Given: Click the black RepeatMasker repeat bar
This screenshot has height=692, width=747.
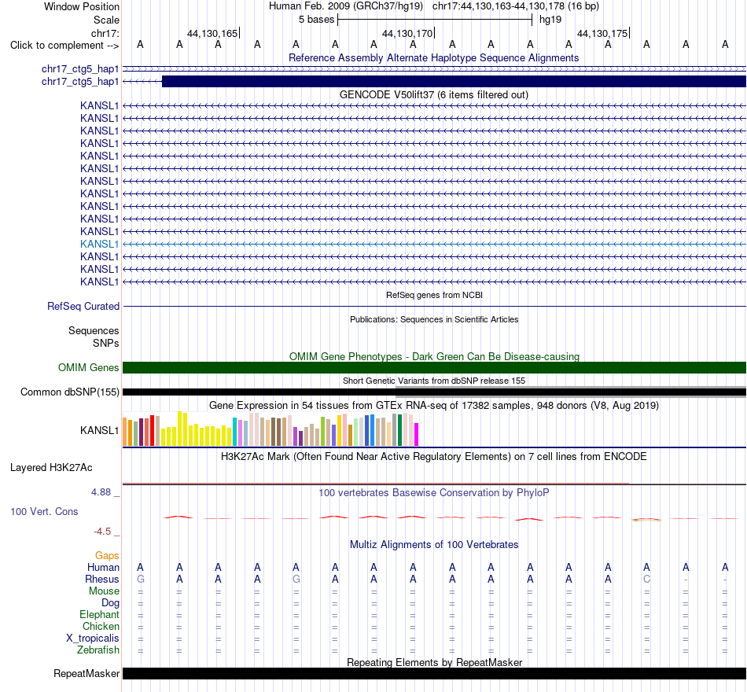Looking at the screenshot, I should [x=434, y=673].
